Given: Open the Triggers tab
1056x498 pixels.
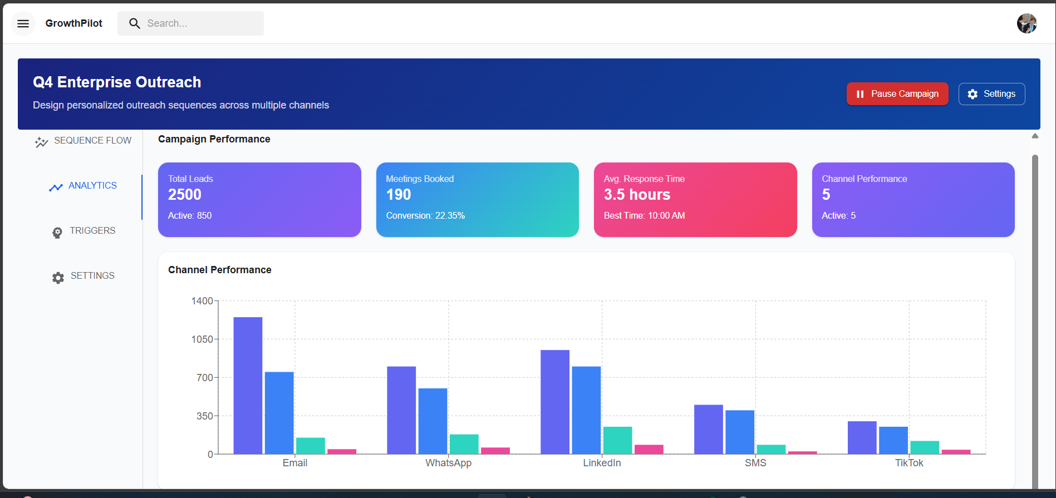Looking at the screenshot, I should tap(83, 231).
